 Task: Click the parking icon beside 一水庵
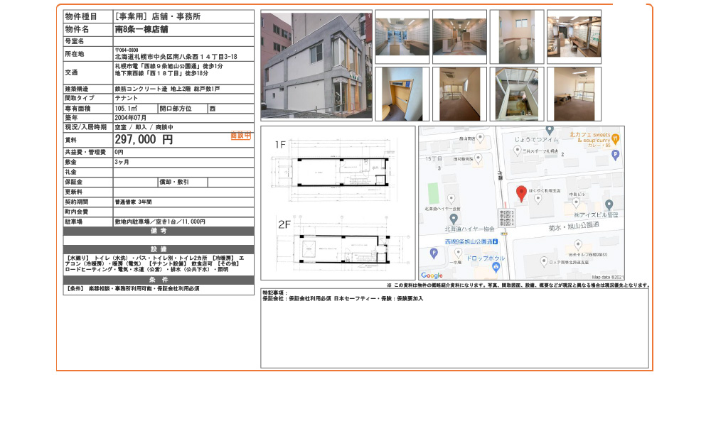[434, 252]
